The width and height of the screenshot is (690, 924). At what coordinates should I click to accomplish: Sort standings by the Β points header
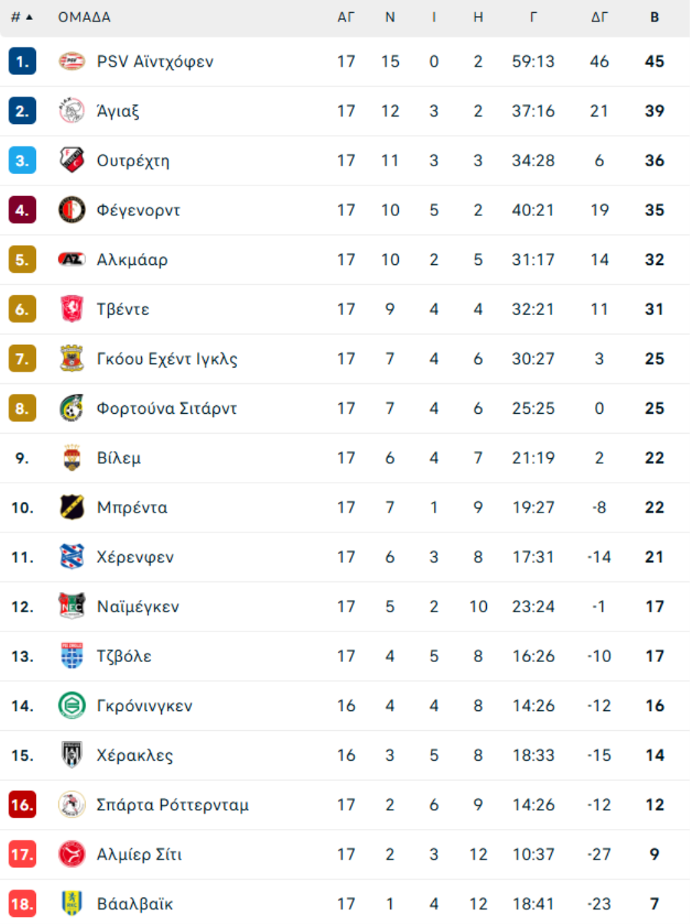click(655, 17)
